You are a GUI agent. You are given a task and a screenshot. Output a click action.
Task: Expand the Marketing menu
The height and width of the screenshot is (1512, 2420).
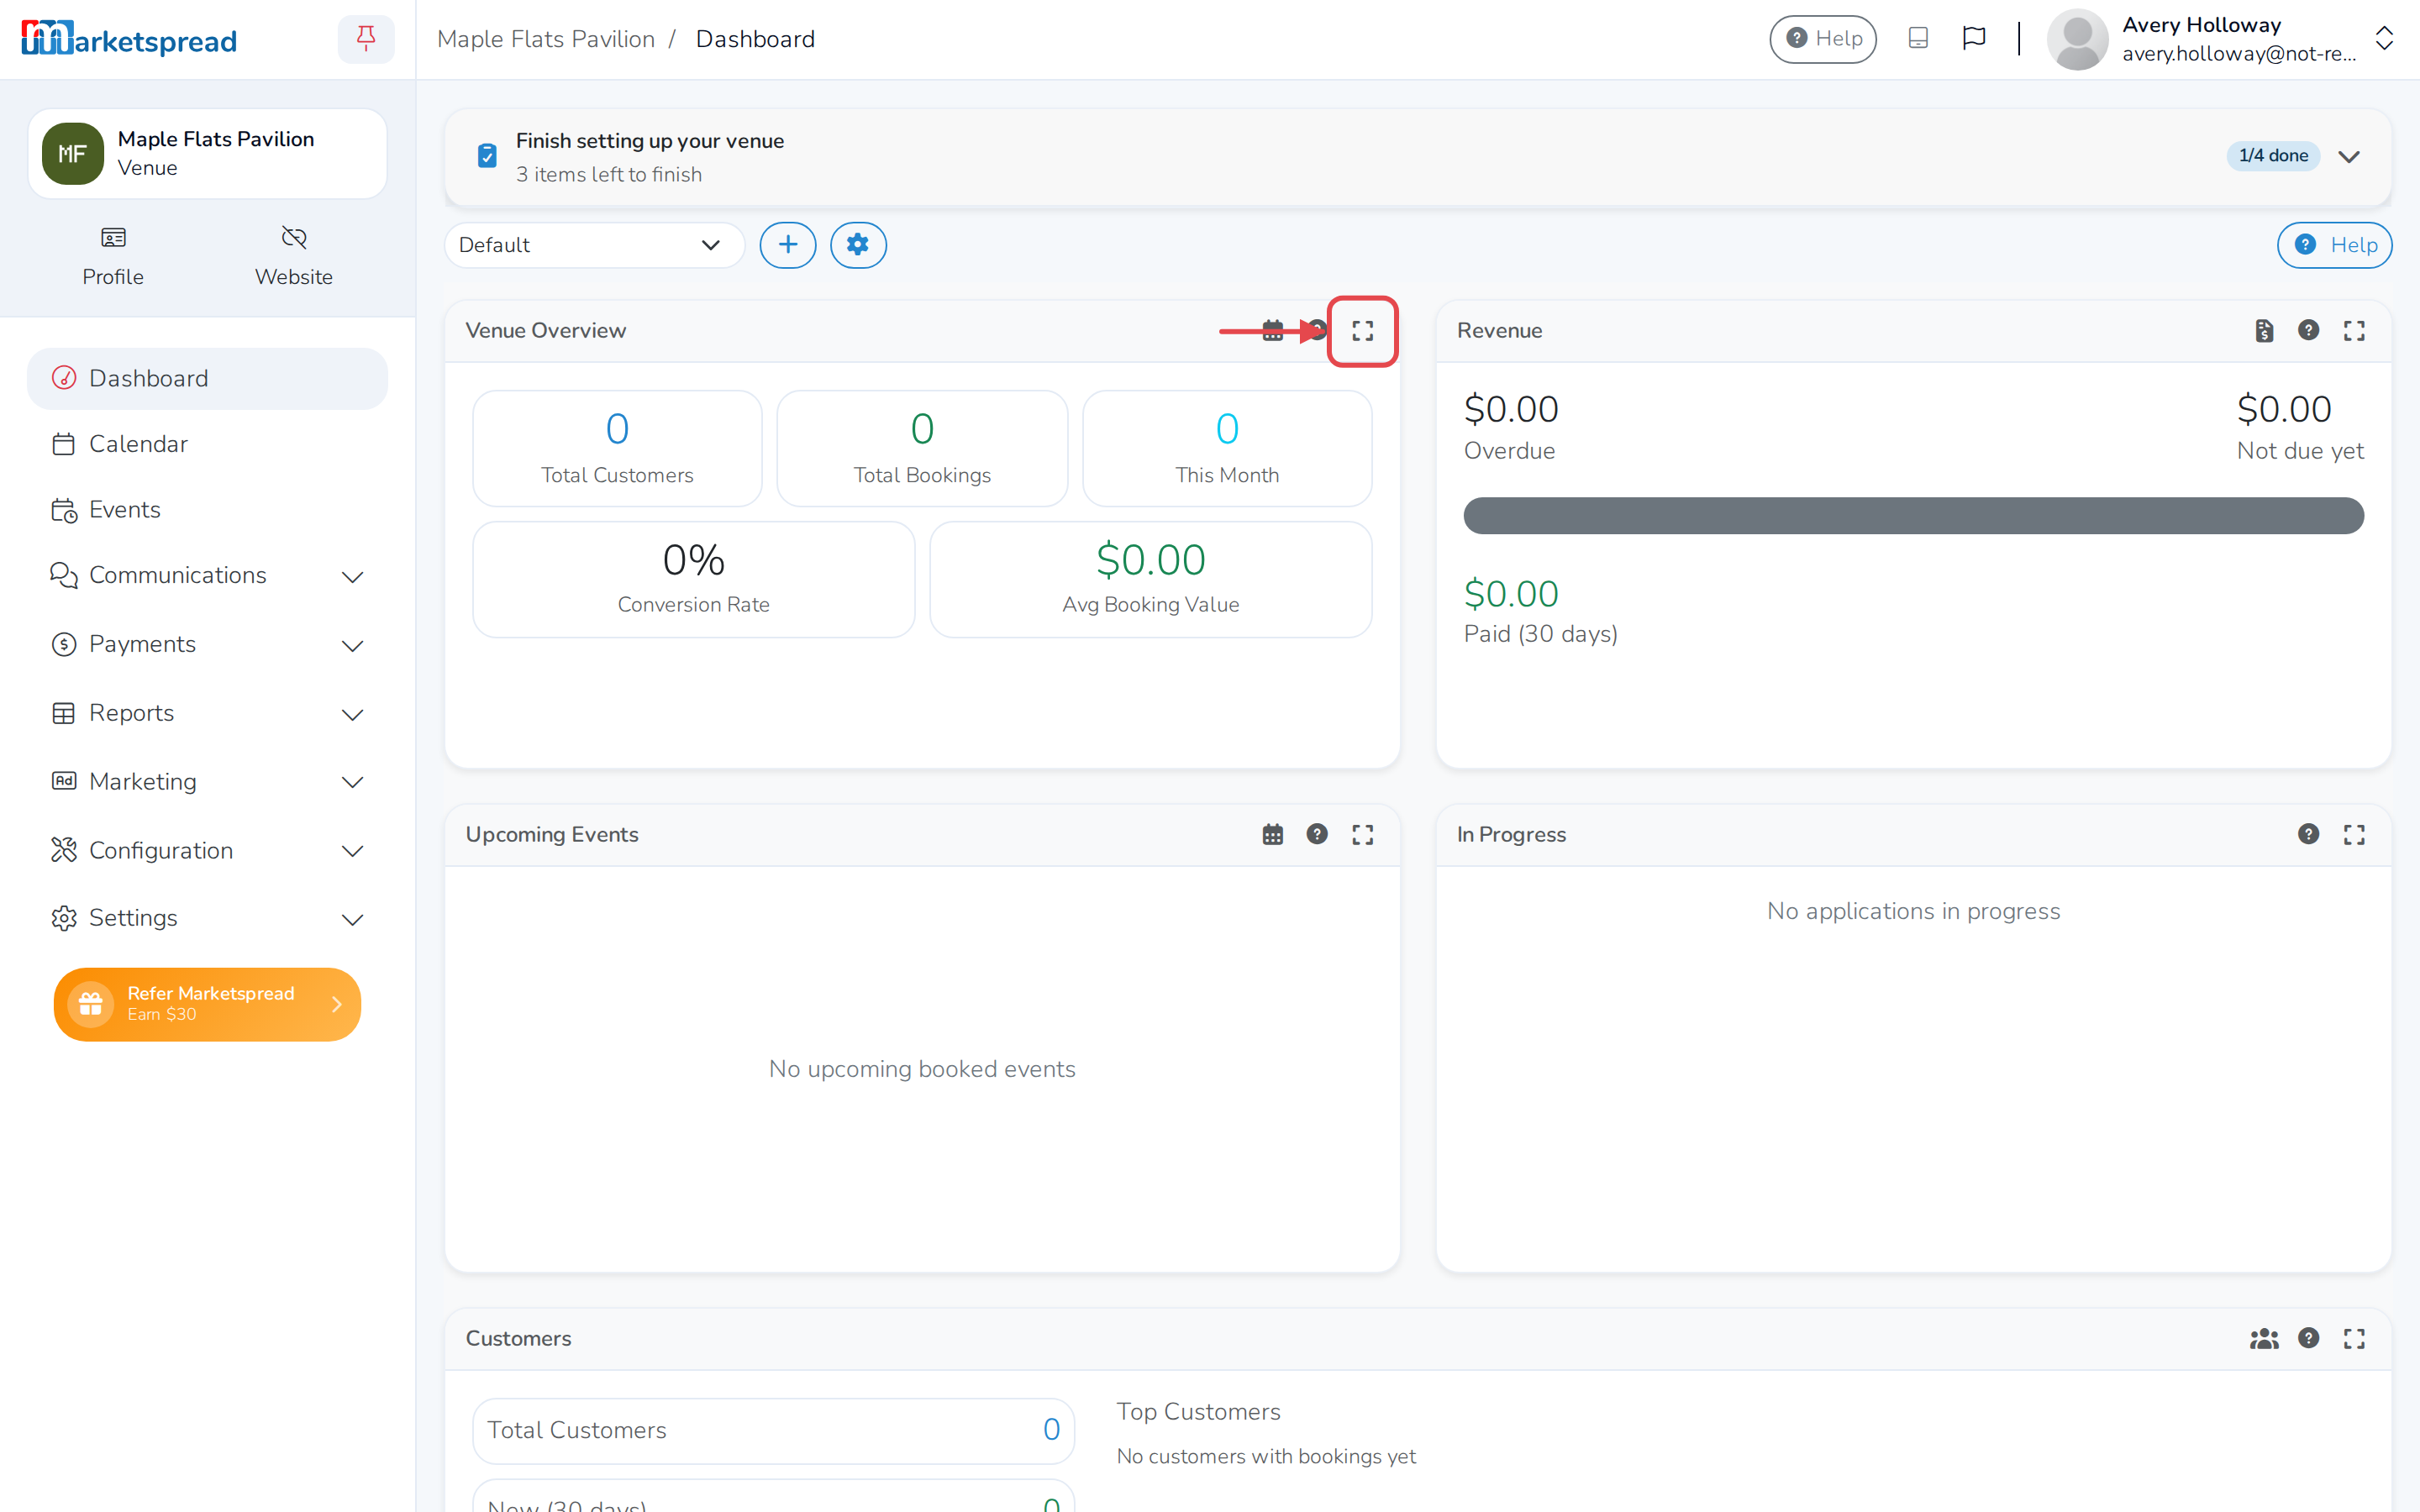(207, 782)
